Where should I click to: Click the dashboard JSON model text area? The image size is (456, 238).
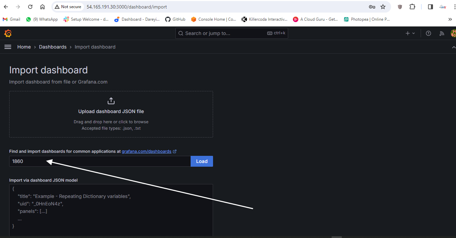[x=111, y=210]
